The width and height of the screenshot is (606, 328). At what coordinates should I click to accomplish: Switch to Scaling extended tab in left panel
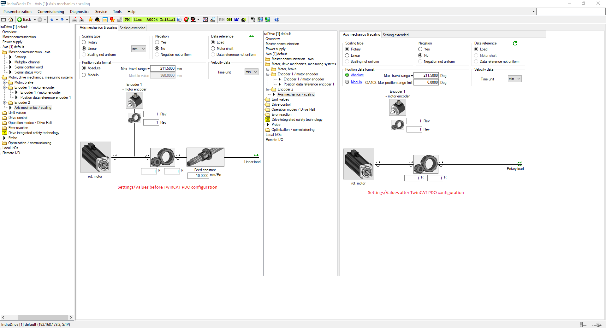click(x=133, y=28)
